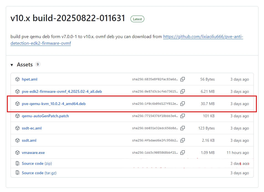The image size is (264, 192).
Task: Click the 11 hours ago timestamp
Action: (x=238, y=153)
